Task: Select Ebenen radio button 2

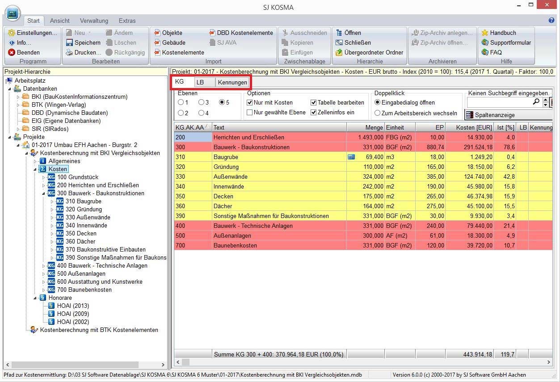Action: click(181, 113)
